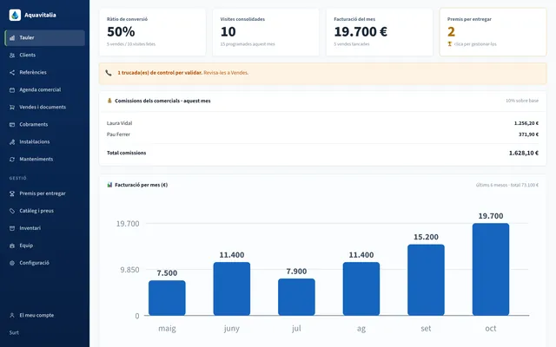Click the small trophy icon in Premis card

(x=450, y=44)
